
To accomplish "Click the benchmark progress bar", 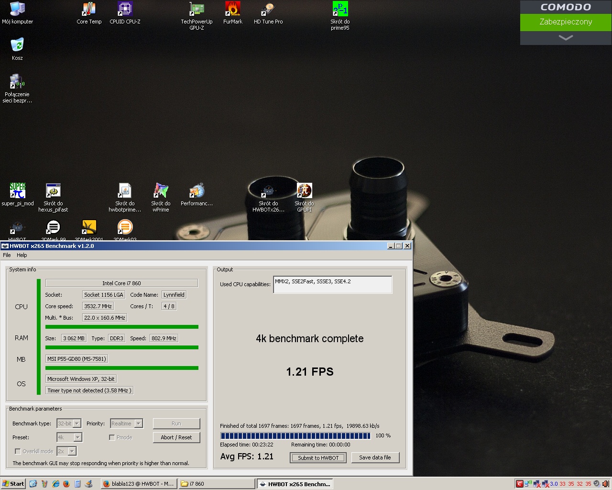I will point(295,436).
